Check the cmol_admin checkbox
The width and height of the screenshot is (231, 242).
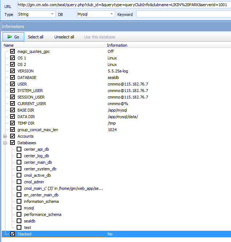click(x=19, y=181)
